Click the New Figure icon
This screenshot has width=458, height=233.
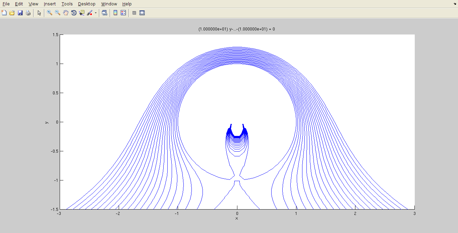(4, 13)
